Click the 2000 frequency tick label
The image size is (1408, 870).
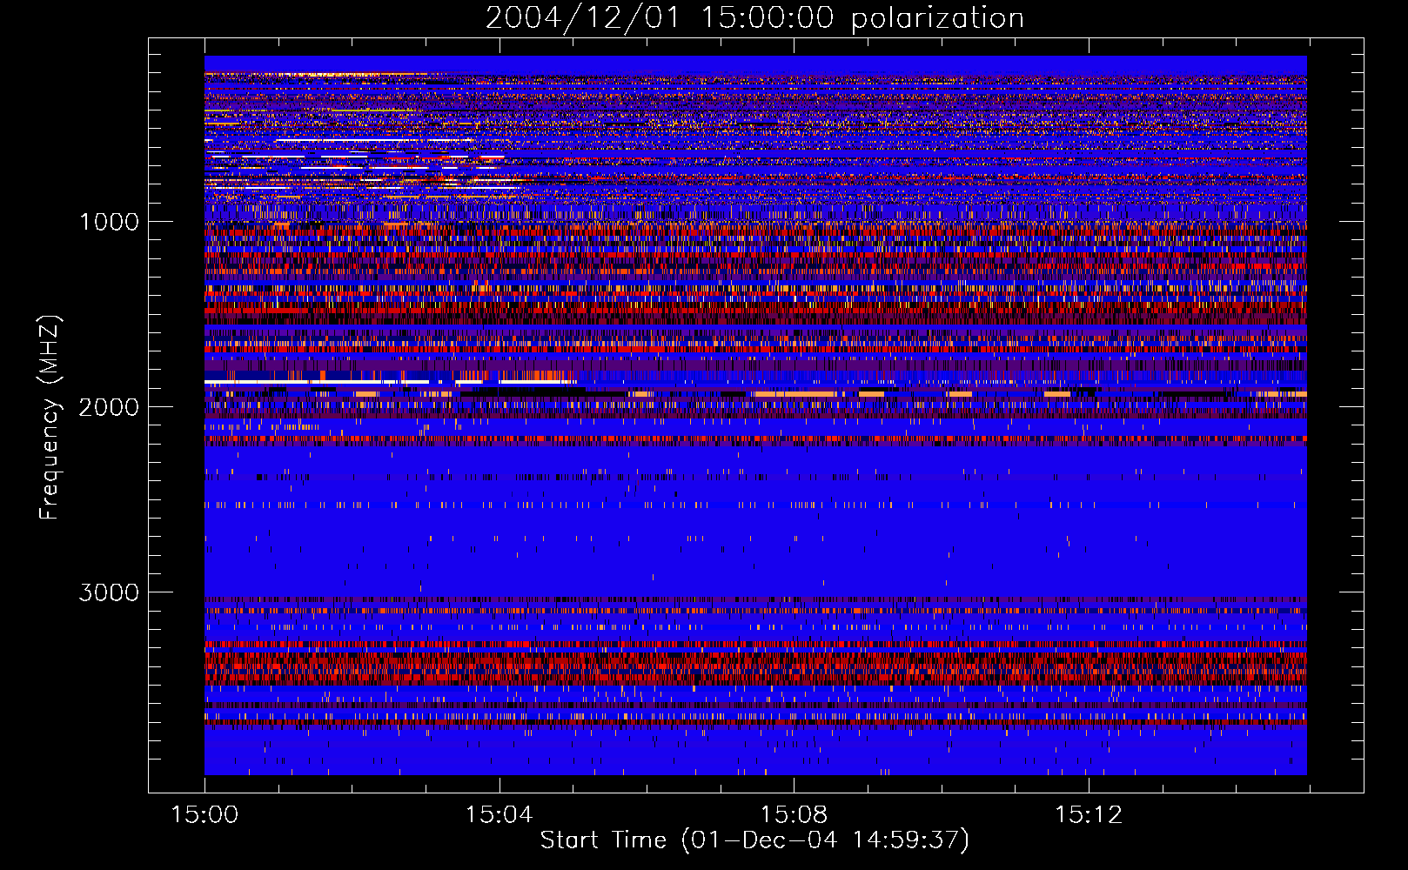[x=109, y=407]
